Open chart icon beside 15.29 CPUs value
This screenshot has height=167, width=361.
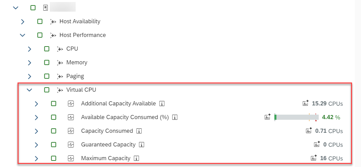[306, 103]
